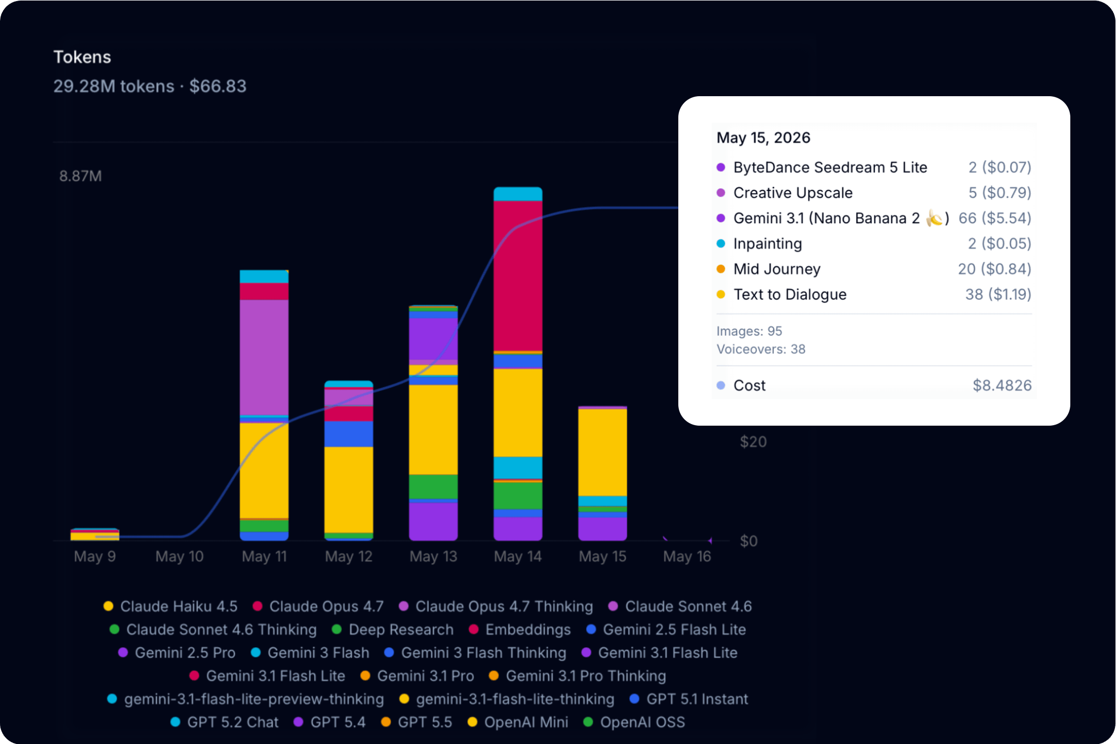Toggle GPT 5.4 legend entry
This screenshot has width=1116, height=744.
pyautogui.click(x=329, y=722)
